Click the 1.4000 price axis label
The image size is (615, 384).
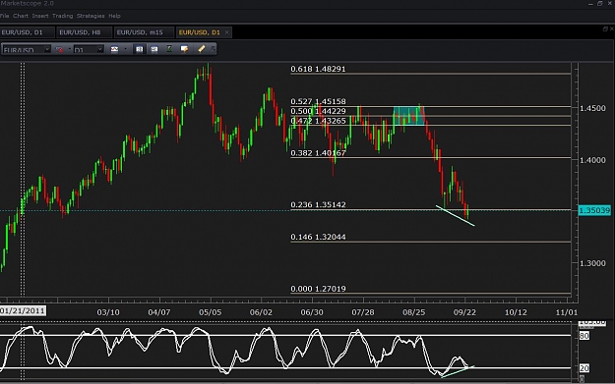pos(592,160)
